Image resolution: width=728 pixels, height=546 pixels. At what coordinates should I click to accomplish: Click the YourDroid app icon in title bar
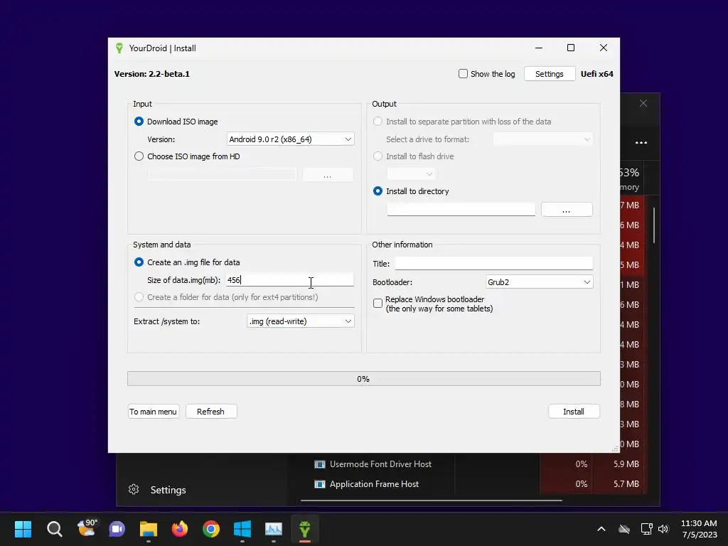tap(119, 48)
